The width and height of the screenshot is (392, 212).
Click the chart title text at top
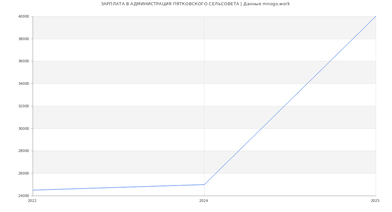[195, 4]
